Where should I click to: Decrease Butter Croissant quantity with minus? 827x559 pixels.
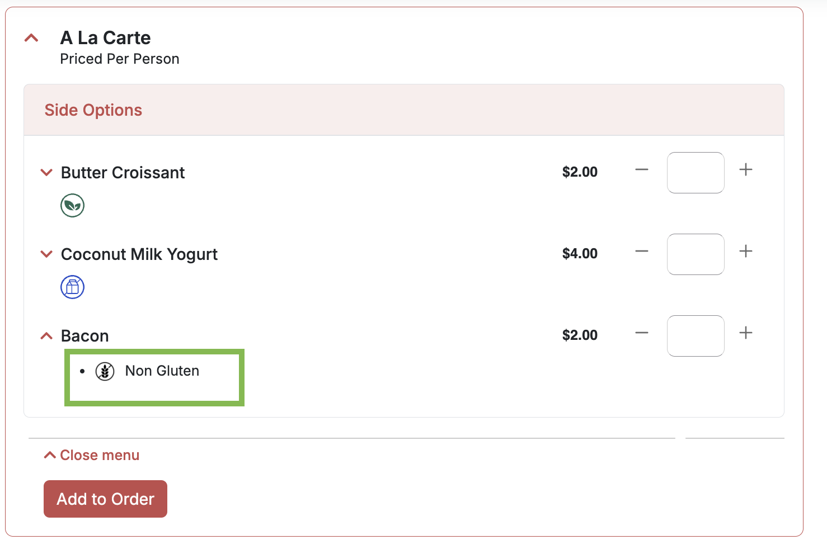pyautogui.click(x=642, y=169)
